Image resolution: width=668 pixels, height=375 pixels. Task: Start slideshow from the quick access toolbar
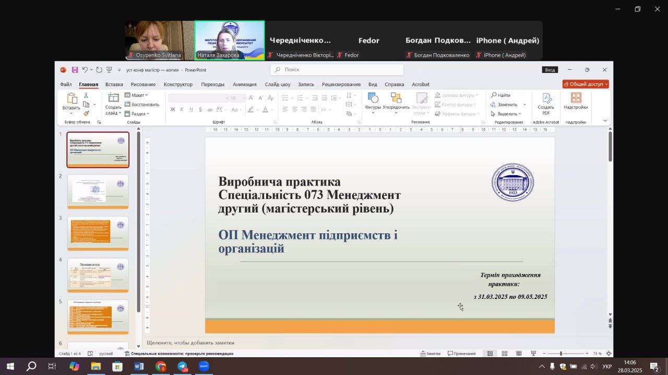click(109, 70)
